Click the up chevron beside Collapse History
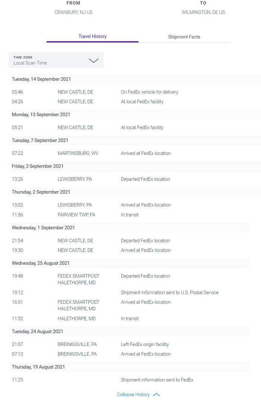This screenshot has width=261, height=405. coord(156,395)
